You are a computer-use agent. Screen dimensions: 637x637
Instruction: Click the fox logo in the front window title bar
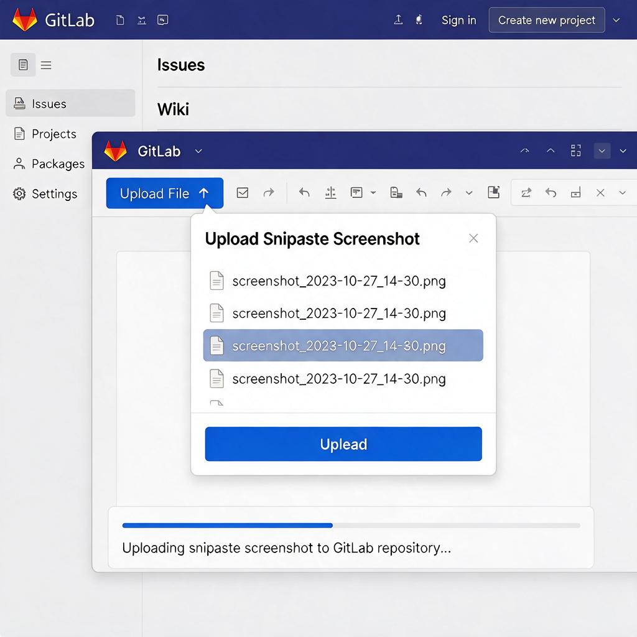point(115,151)
